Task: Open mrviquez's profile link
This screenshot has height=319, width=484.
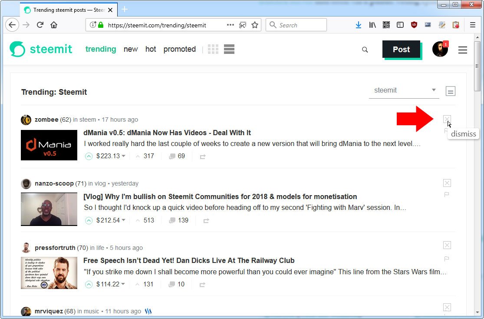Action: click(49, 311)
